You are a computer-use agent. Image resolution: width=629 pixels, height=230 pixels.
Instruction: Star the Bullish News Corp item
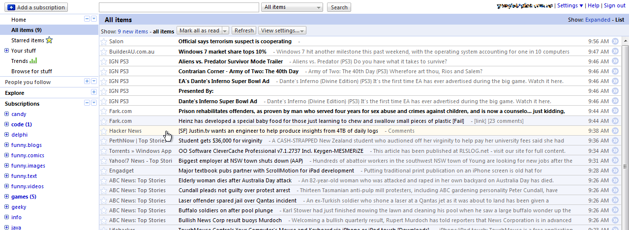[104, 220]
